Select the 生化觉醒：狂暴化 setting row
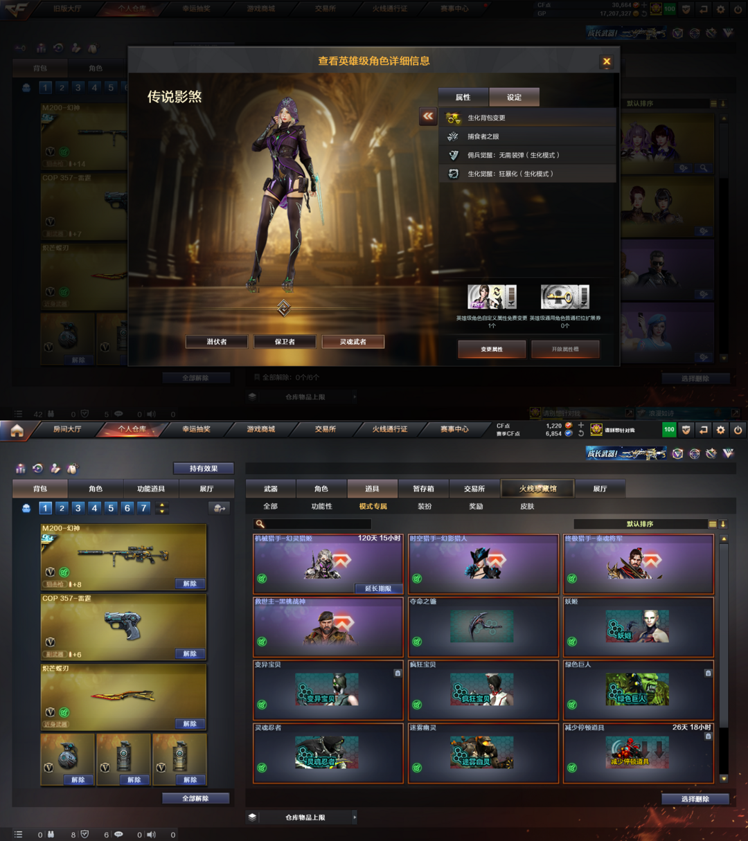The image size is (748, 841). (528, 174)
